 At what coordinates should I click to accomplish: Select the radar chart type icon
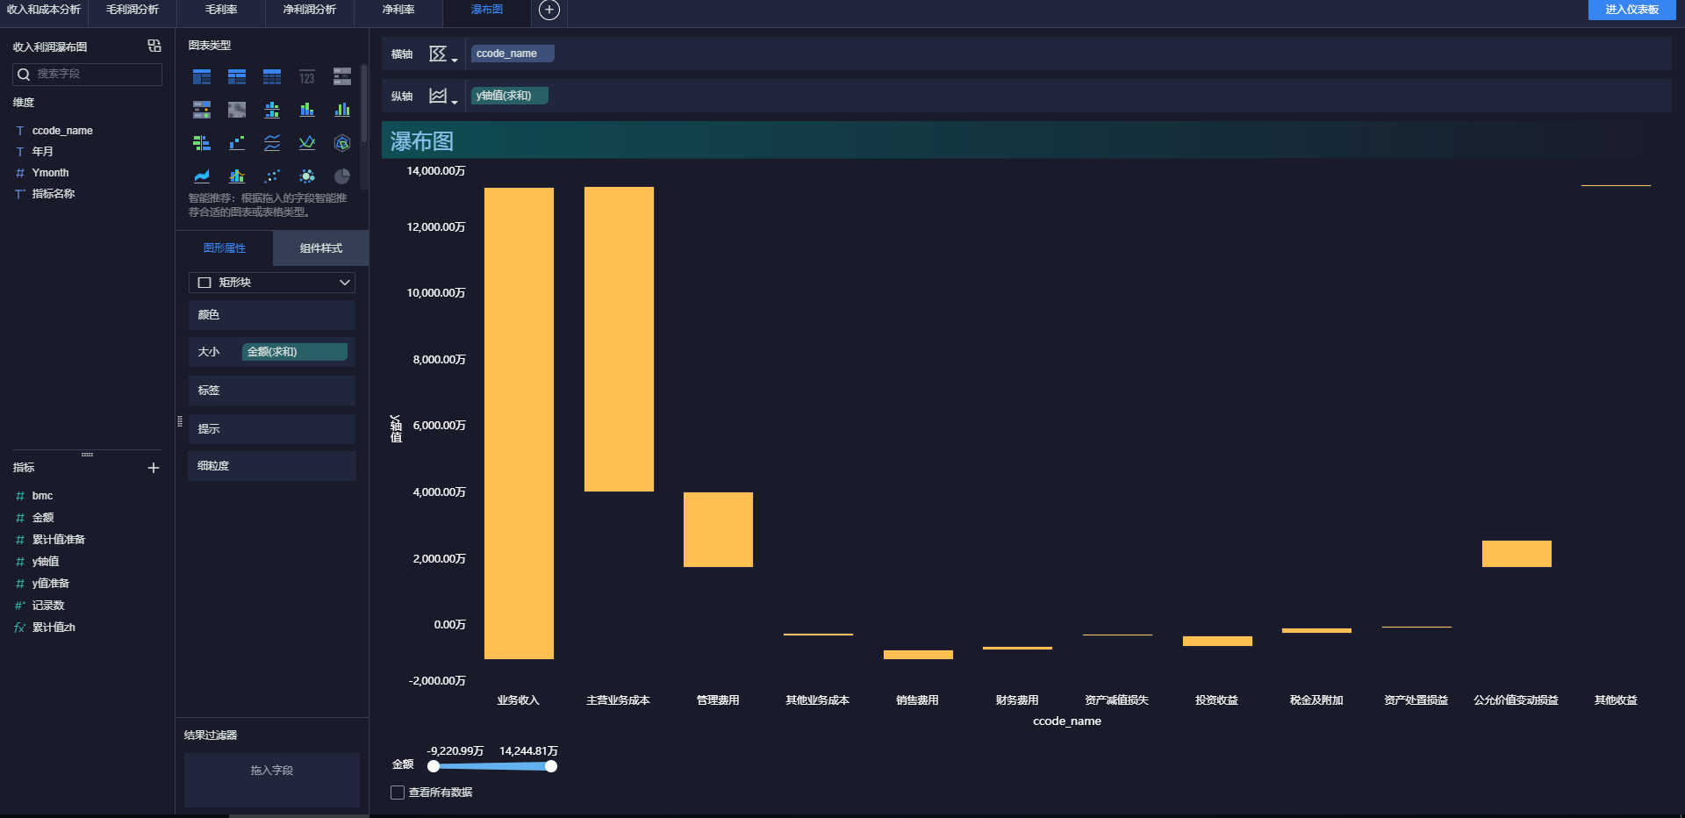click(342, 143)
